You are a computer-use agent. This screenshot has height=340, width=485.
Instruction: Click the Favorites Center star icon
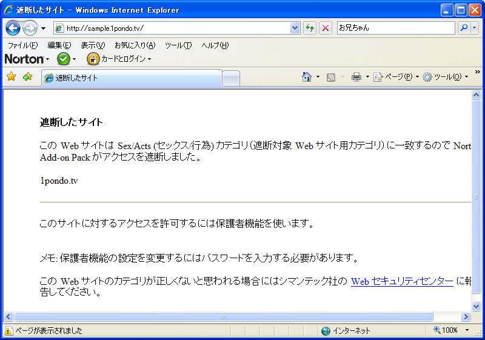click(x=11, y=76)
